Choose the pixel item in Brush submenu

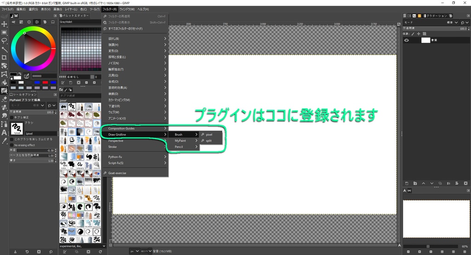[x=212, y=135]
